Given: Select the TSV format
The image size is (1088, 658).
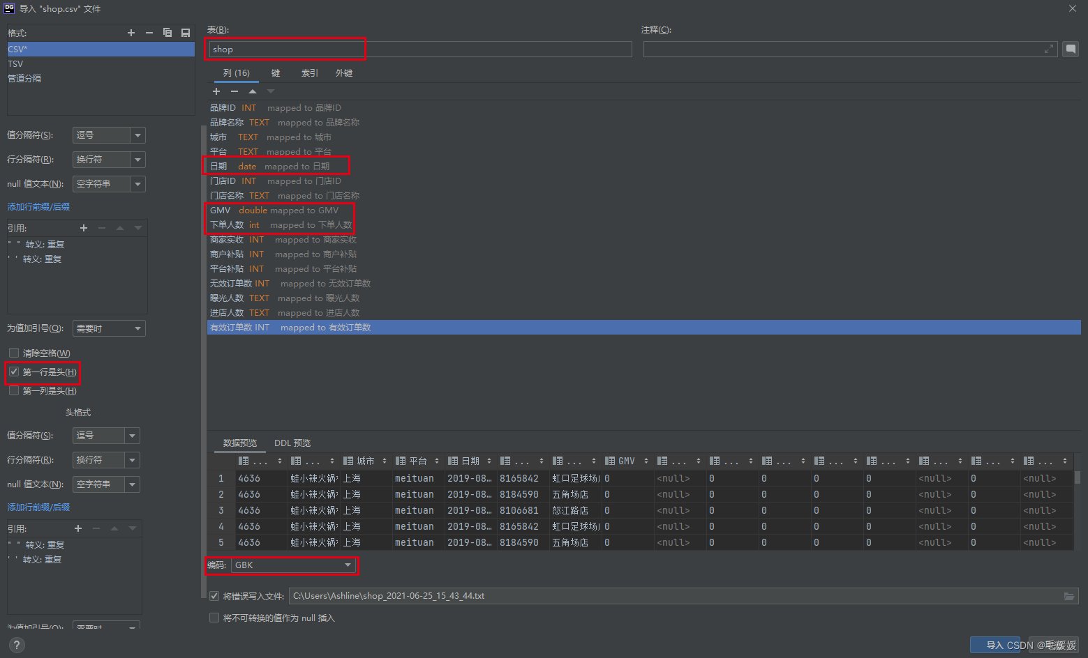Looking at the screenshot, I should [x=100, y=64].
